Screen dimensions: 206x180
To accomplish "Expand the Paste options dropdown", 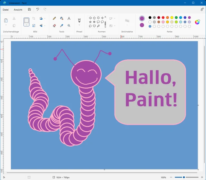I will tap(6, 25).
